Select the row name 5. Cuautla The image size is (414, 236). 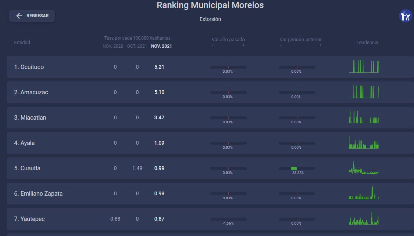[x=27, y=168]
